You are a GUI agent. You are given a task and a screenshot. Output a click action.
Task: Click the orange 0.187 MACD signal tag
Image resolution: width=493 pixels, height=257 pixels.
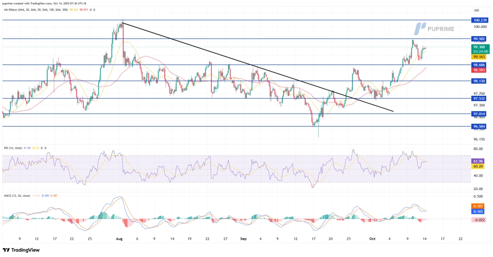pyautogui.click(x=479, y=206)
